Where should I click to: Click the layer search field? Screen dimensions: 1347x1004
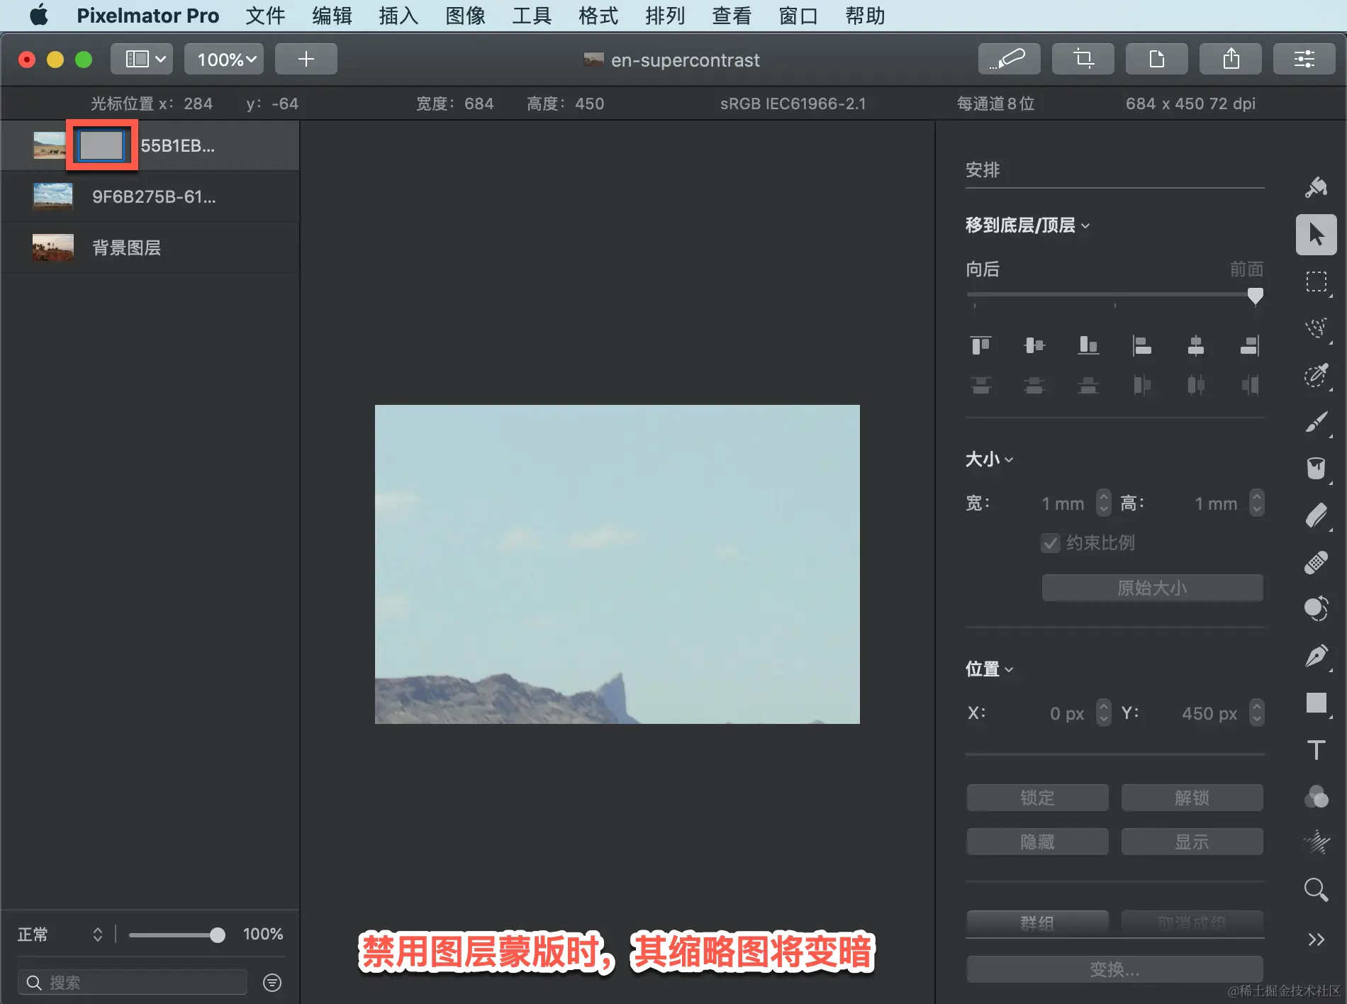click(133, 982)
